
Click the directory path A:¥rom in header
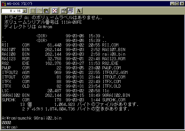pos(45,27)
